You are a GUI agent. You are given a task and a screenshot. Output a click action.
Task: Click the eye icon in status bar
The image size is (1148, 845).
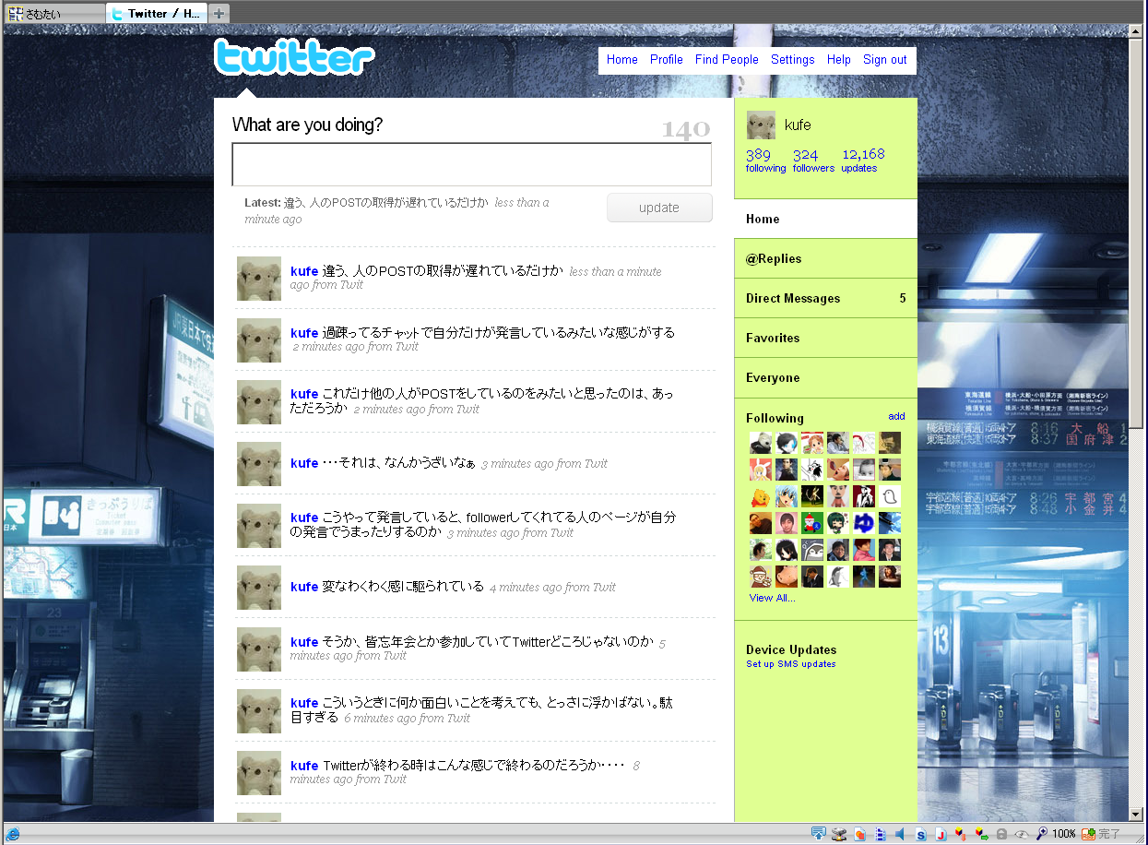[x=1022, y=834]
